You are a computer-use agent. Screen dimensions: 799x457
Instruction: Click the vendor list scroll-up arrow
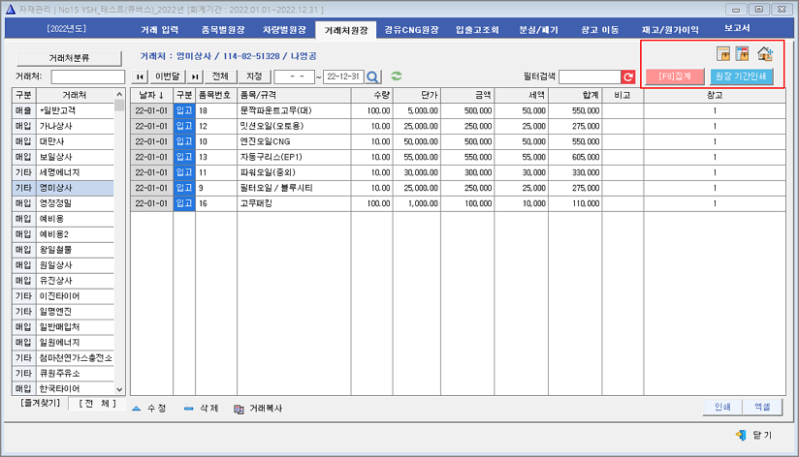[x=119, y=95]
